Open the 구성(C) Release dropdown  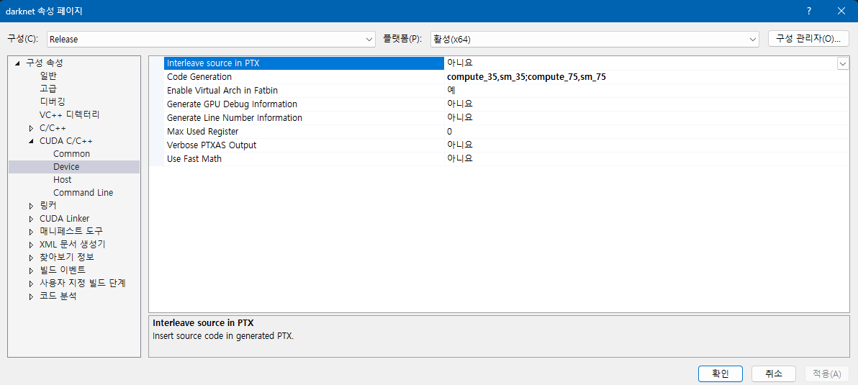[211, 39]
